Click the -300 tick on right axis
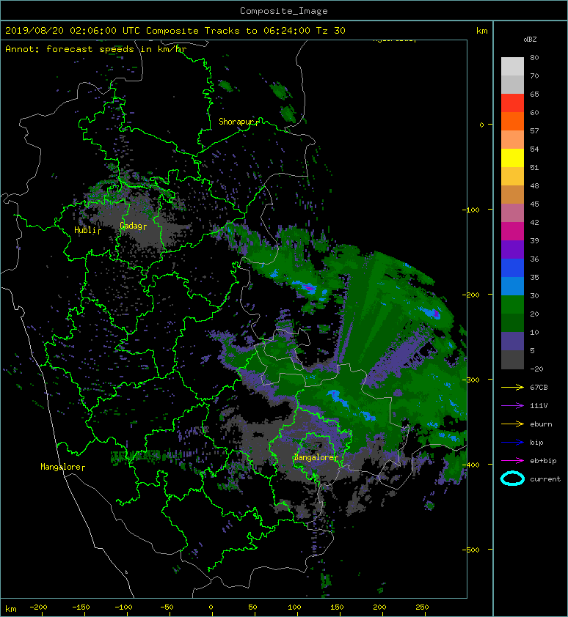The height and width of the screenshot is (617, 568). click(x=470, y=380)
